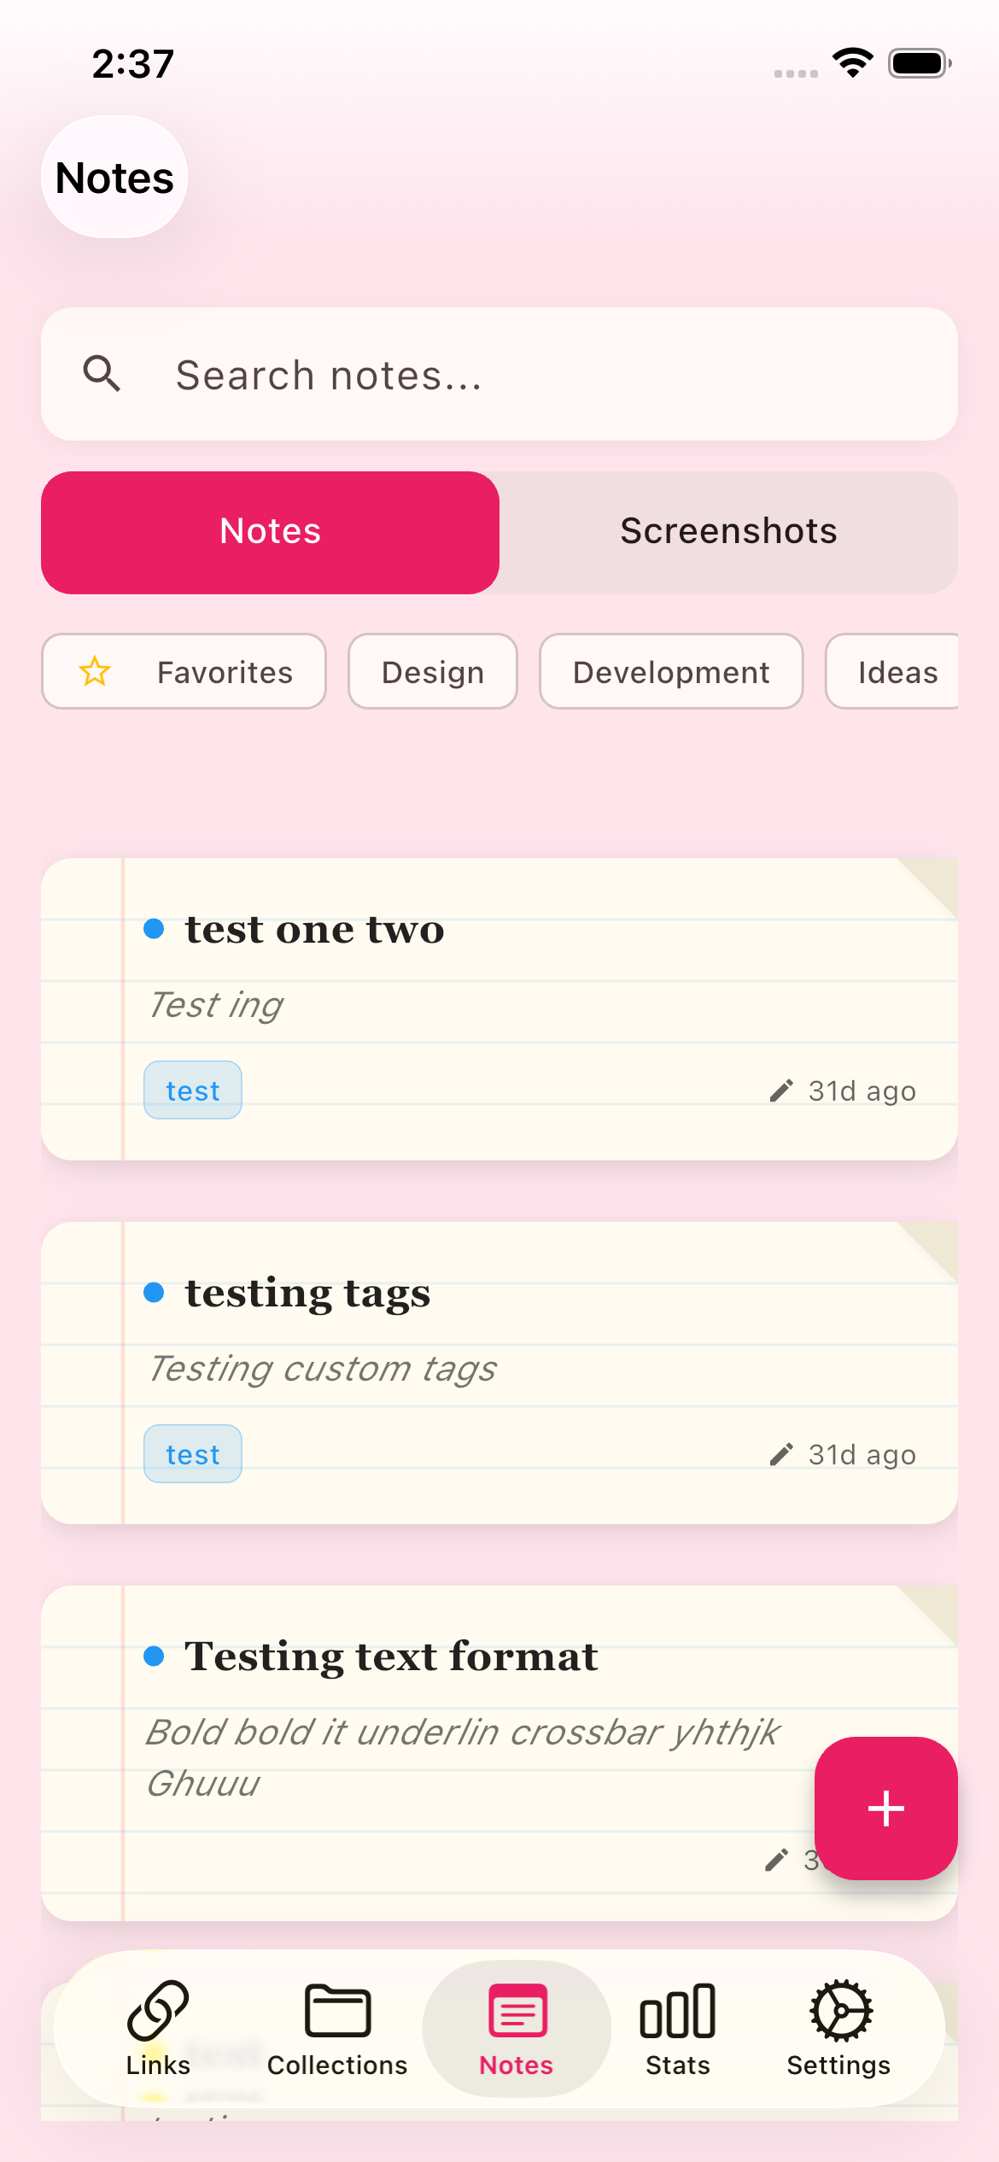Select the Notes tab

(x=270, y=530)
